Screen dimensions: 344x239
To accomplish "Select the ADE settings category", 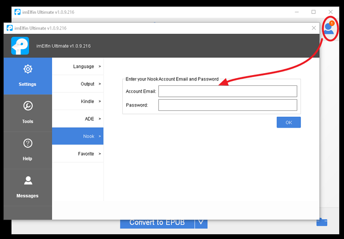I will 78,119.
